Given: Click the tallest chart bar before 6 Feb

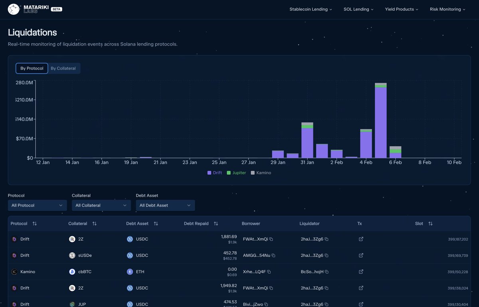Looking at the screenshot, I should [381, 121].
